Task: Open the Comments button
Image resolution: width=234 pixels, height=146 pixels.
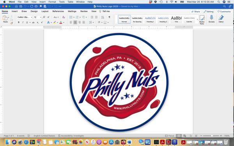Action: tap(224, 12)
